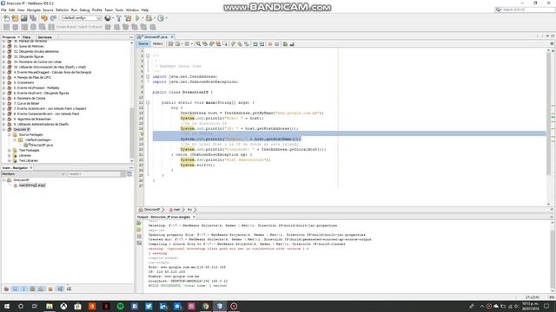The image size is (556, 312).
Task: Click the Search field at top right
Action: coord(525,10)
